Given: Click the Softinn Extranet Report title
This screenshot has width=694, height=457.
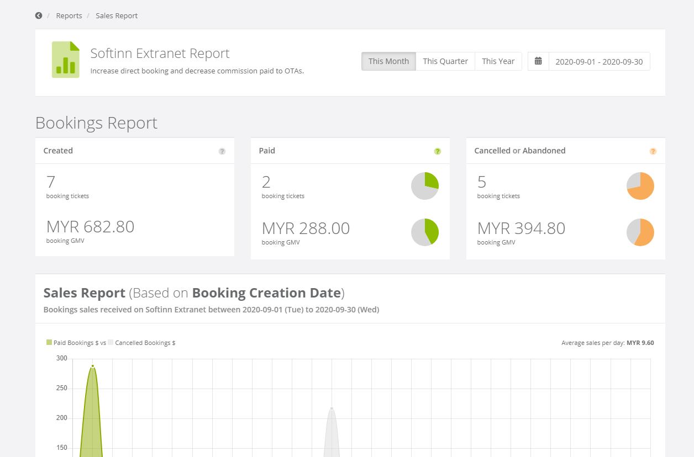Looking at the screenshot, I should tap(160, 54).
